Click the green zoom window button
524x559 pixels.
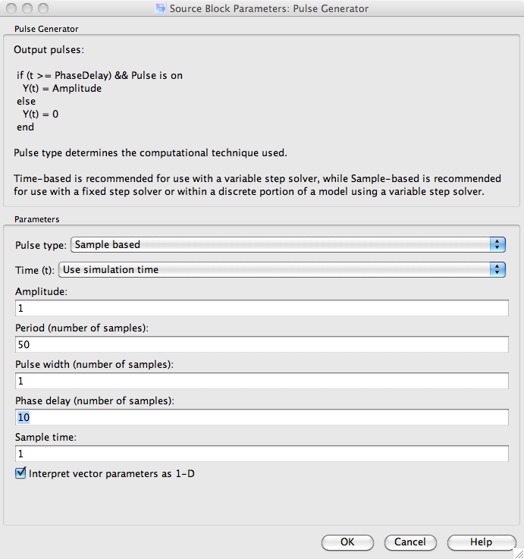click(x=42, y=8)
